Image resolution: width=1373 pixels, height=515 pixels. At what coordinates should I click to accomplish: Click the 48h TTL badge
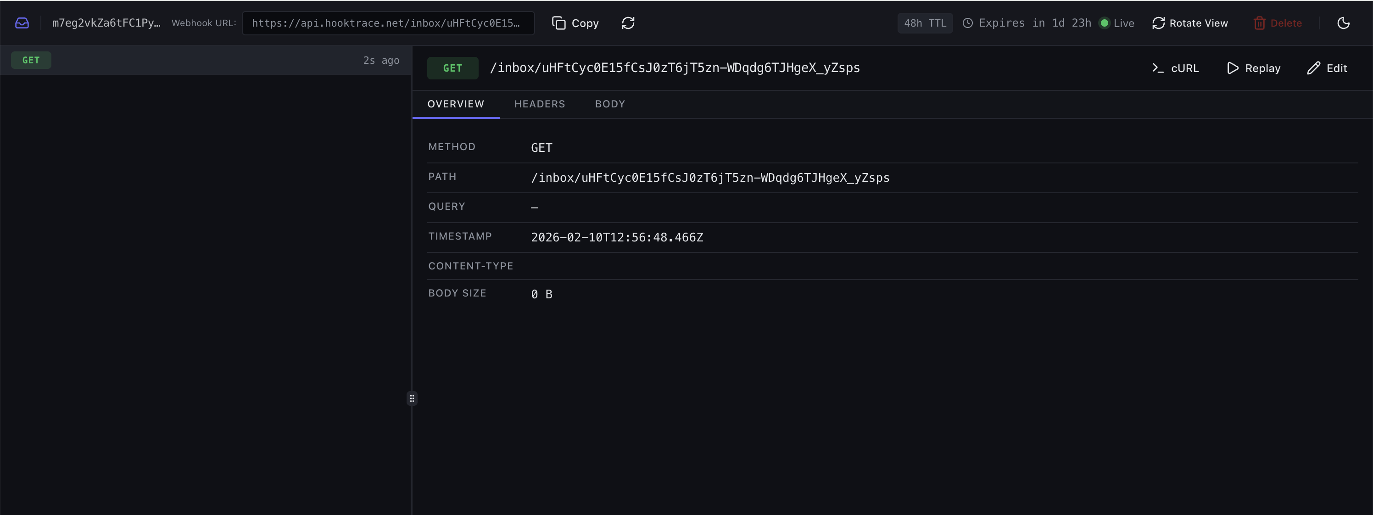tap(925, 23)
